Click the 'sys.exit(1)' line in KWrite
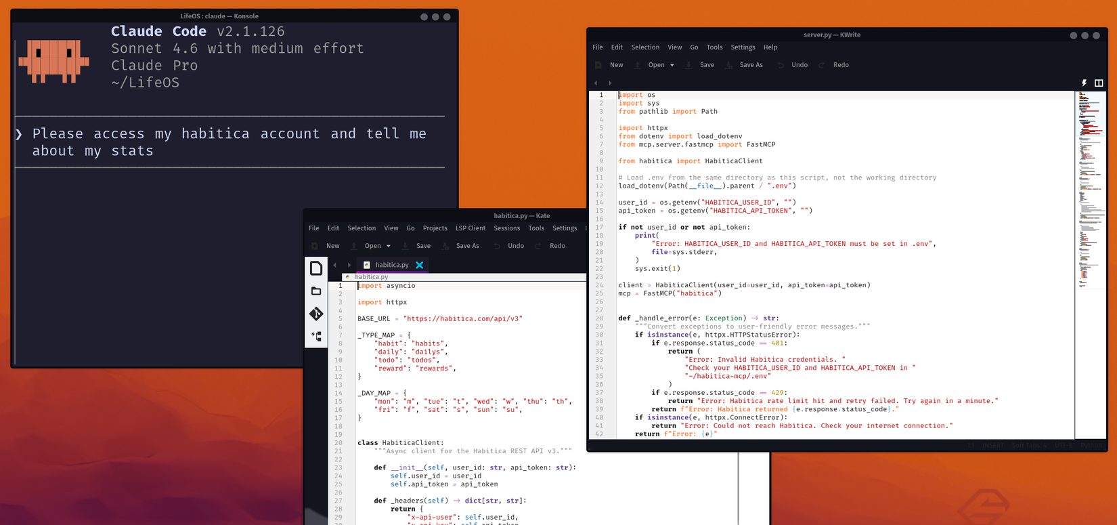The width and height of the screenshot is (1117, 525). pyautogui.click(x=657, y=268)
